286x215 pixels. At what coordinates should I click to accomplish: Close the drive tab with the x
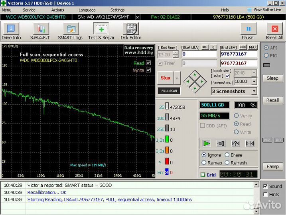point(137,17)
